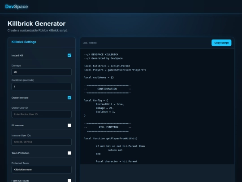242x182 pixels.
Task: Click the 'Cooldown = 1,' code line
Action: point(105,112)
